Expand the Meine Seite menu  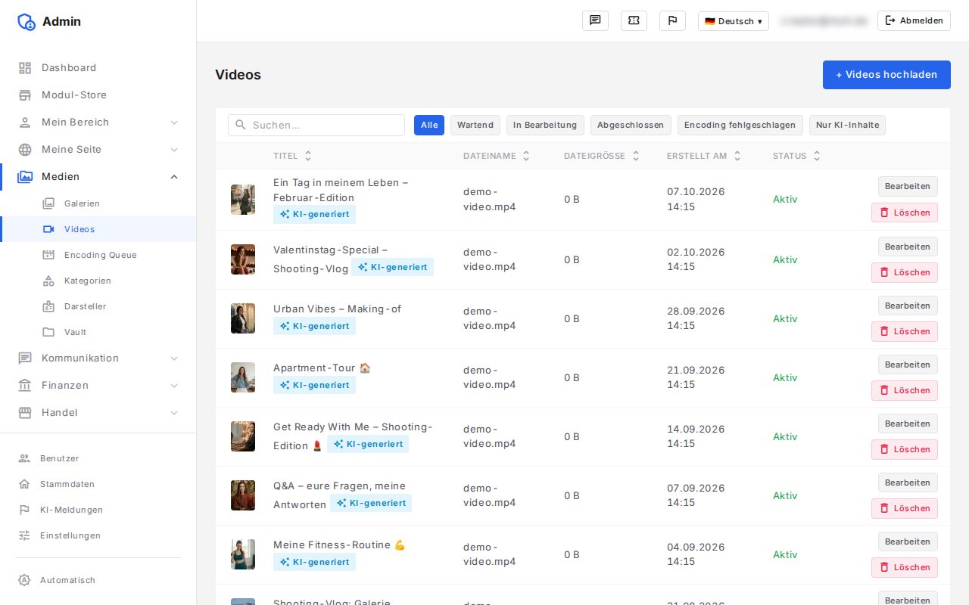(98, 150)
